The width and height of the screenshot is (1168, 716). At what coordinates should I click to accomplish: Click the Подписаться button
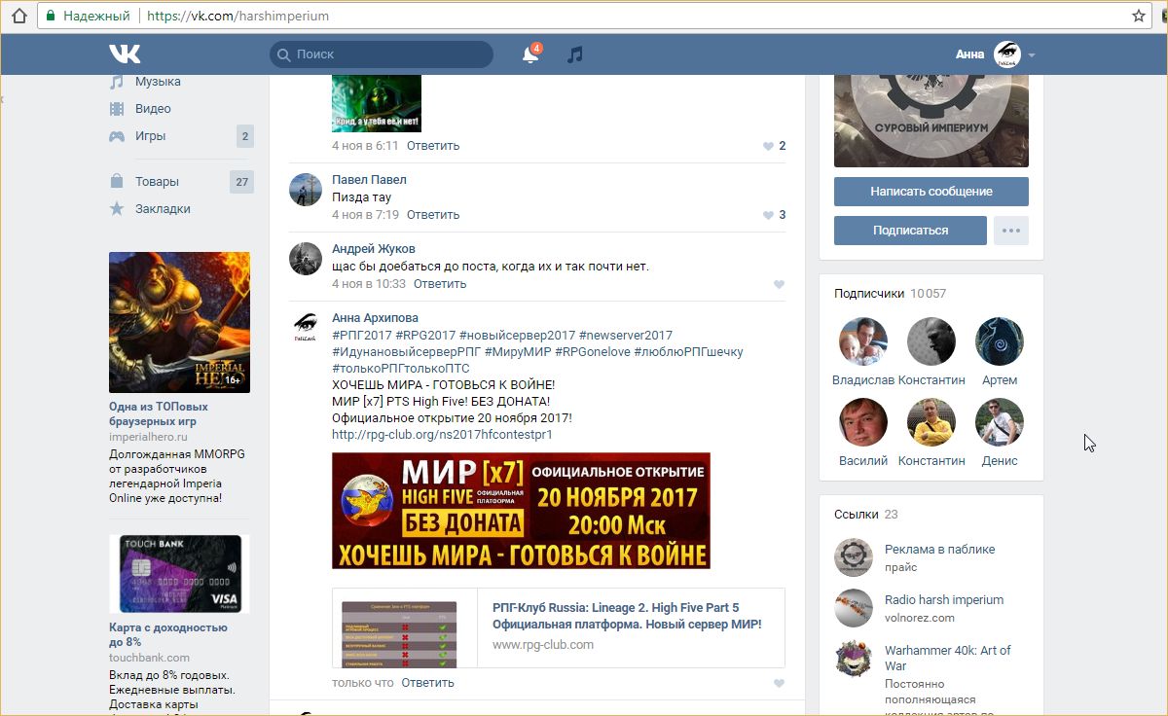(x=910, y=231)
